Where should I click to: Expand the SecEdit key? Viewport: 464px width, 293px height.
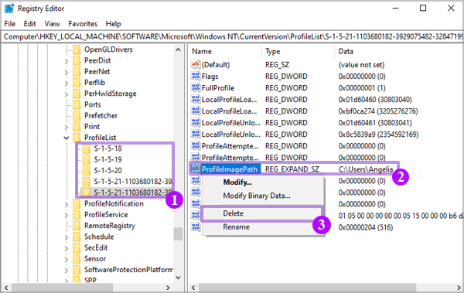67,248
